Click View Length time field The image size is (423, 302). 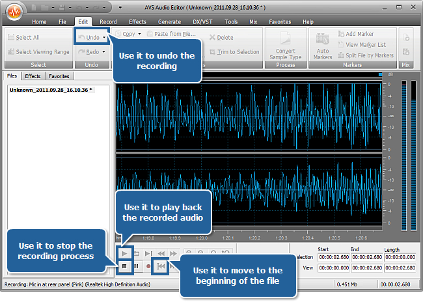[400, 268]
